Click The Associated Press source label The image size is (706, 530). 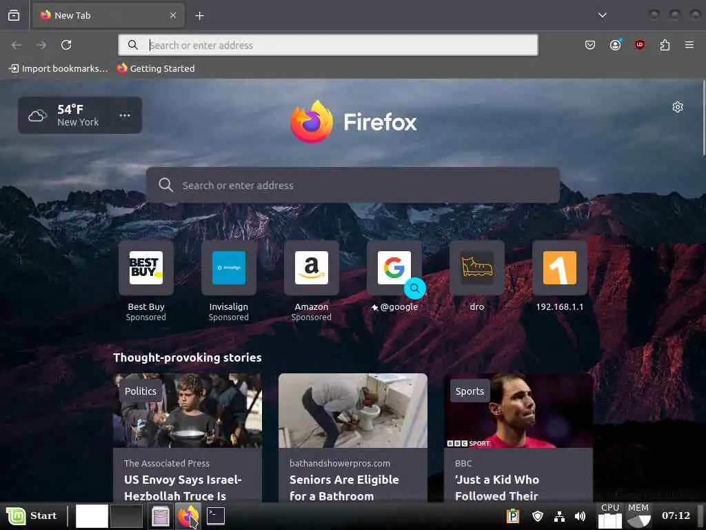167,463
